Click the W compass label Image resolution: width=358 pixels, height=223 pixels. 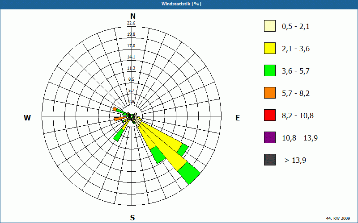27,118
